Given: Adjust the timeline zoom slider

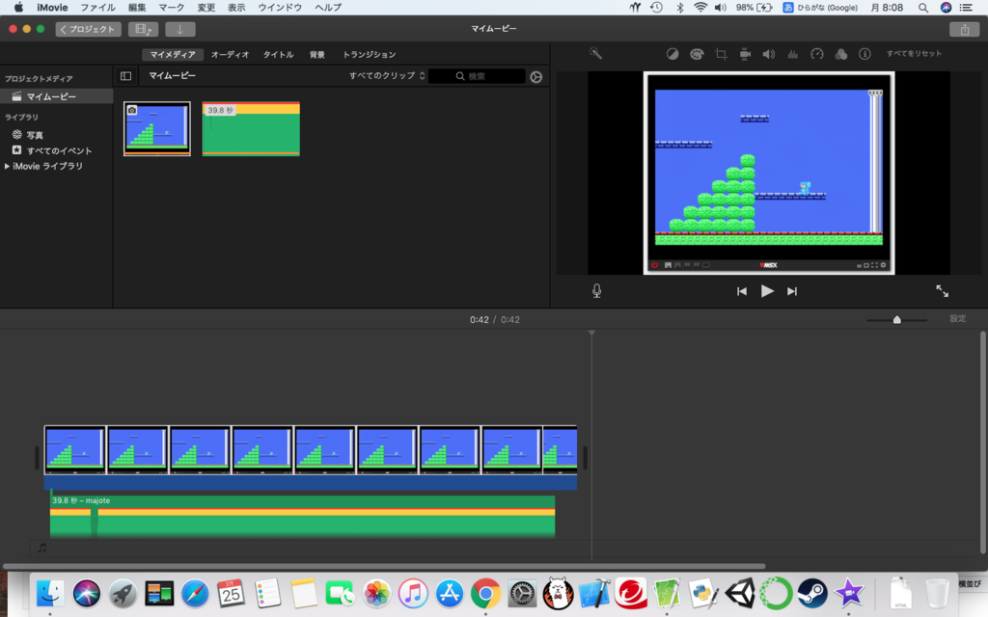Looking at the screenshot, I should pyautogui.click(x=896, y=320).
